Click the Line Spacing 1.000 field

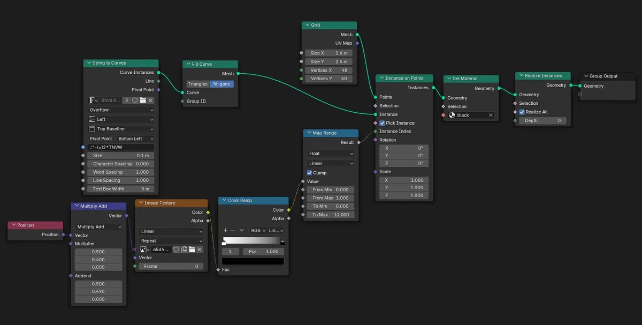121,181
